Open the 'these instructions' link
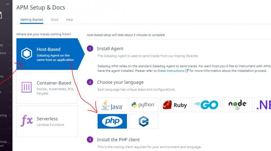Image resolution: width=271 pixels, height=151 pixels. (171, 71)
